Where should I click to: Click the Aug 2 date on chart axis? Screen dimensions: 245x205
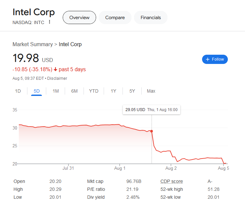pos(171,168)
